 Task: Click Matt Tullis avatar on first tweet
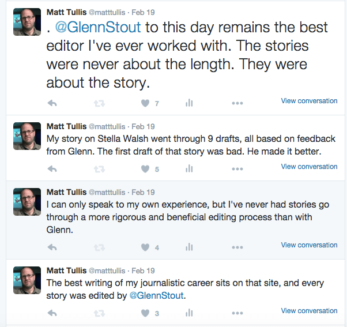pyautogui.click(x=27, y=22)
